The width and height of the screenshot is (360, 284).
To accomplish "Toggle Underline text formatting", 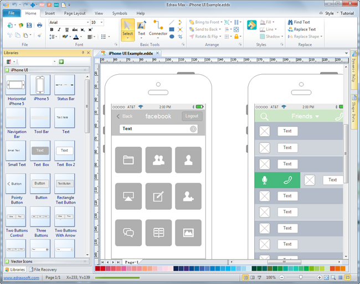I will (66, 30).
